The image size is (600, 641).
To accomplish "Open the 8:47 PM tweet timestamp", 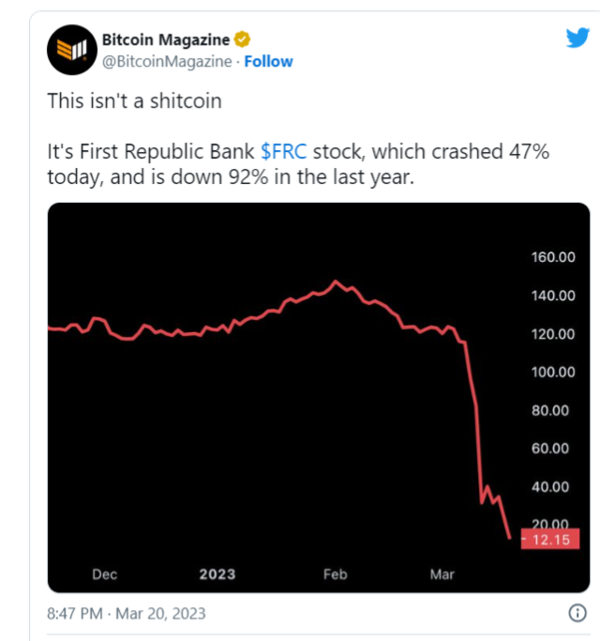I will click(127, 614).
